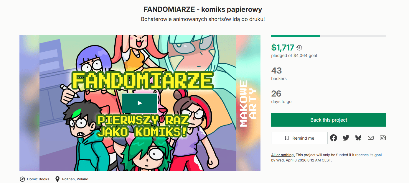Click the project heading FANDOMIARZE - komiks papierowy
The height and width of the screenshot is (183, 409).
(203, 9)
